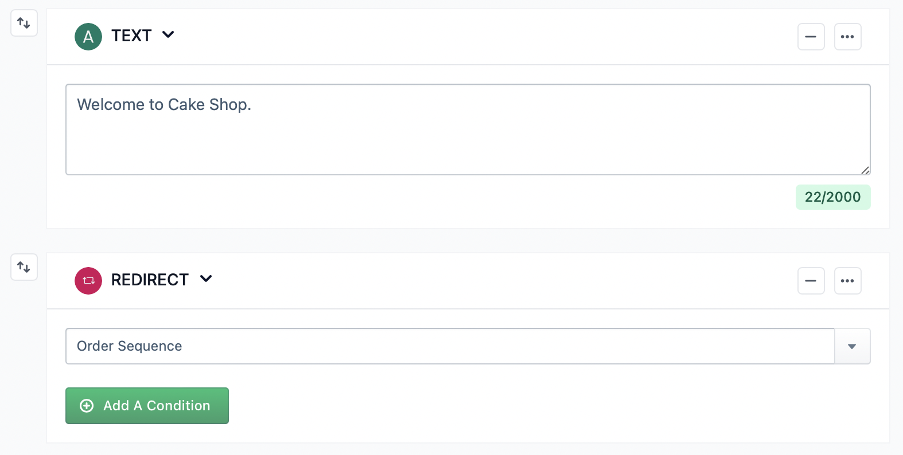
Task: Click the text area resize handle
Action: (x=865, y=170)
